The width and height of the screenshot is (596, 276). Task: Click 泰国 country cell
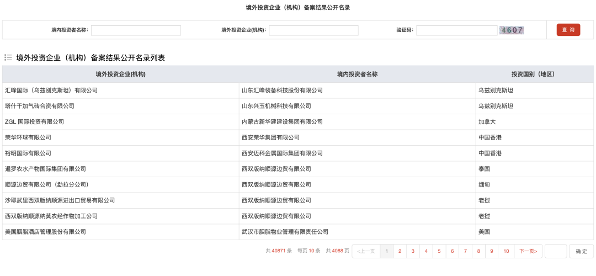click(535, 169)
